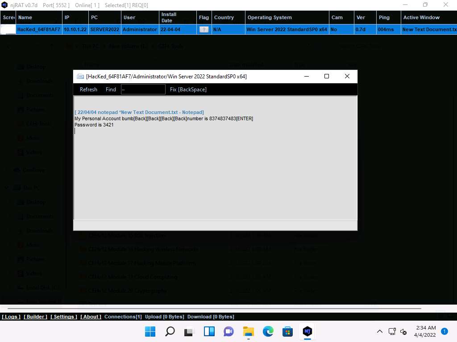
Task: Open the Logs link in the status bar
Action: click(x=11, y=317)
